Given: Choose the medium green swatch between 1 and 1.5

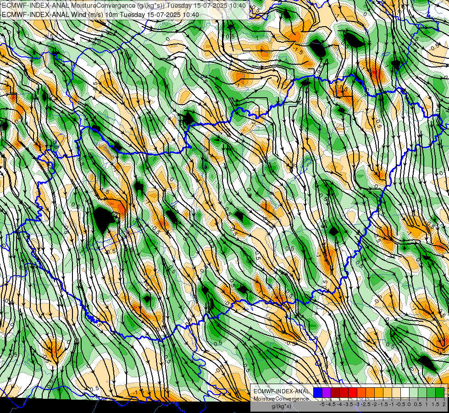Looking at the screenshot, I should pos(431,393).
